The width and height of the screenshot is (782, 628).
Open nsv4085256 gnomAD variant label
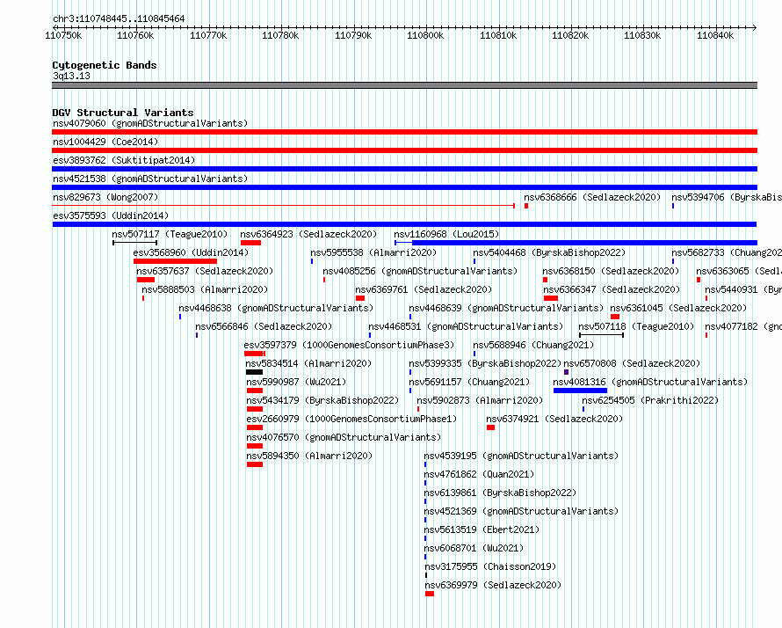420,271
